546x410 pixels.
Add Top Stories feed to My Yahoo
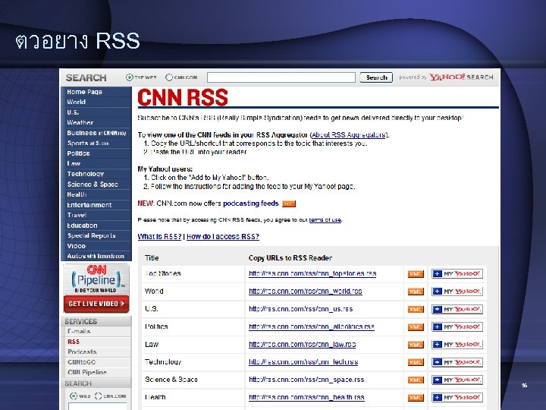click(x=457, y=273)
